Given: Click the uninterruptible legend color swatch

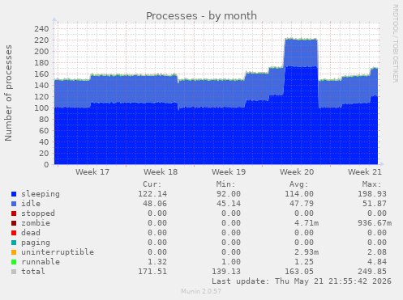Looking at the screenshot, I should [14, 252].
